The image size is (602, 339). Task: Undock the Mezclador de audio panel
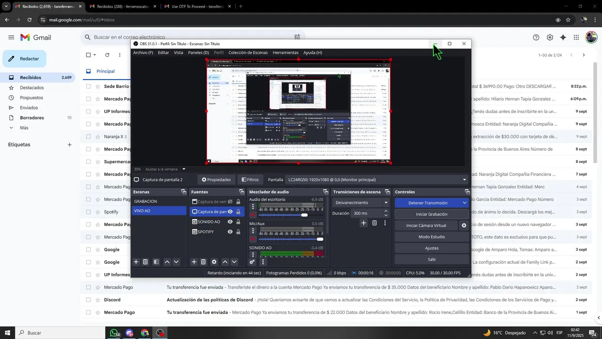[x=325, y=192]
